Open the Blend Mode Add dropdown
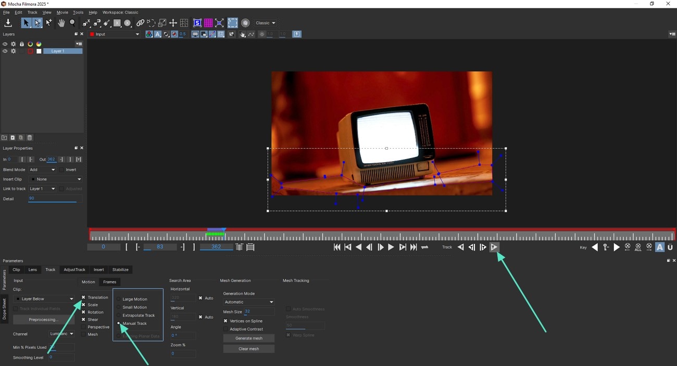Viewport: 677px width, 366px height. (42, 169)
